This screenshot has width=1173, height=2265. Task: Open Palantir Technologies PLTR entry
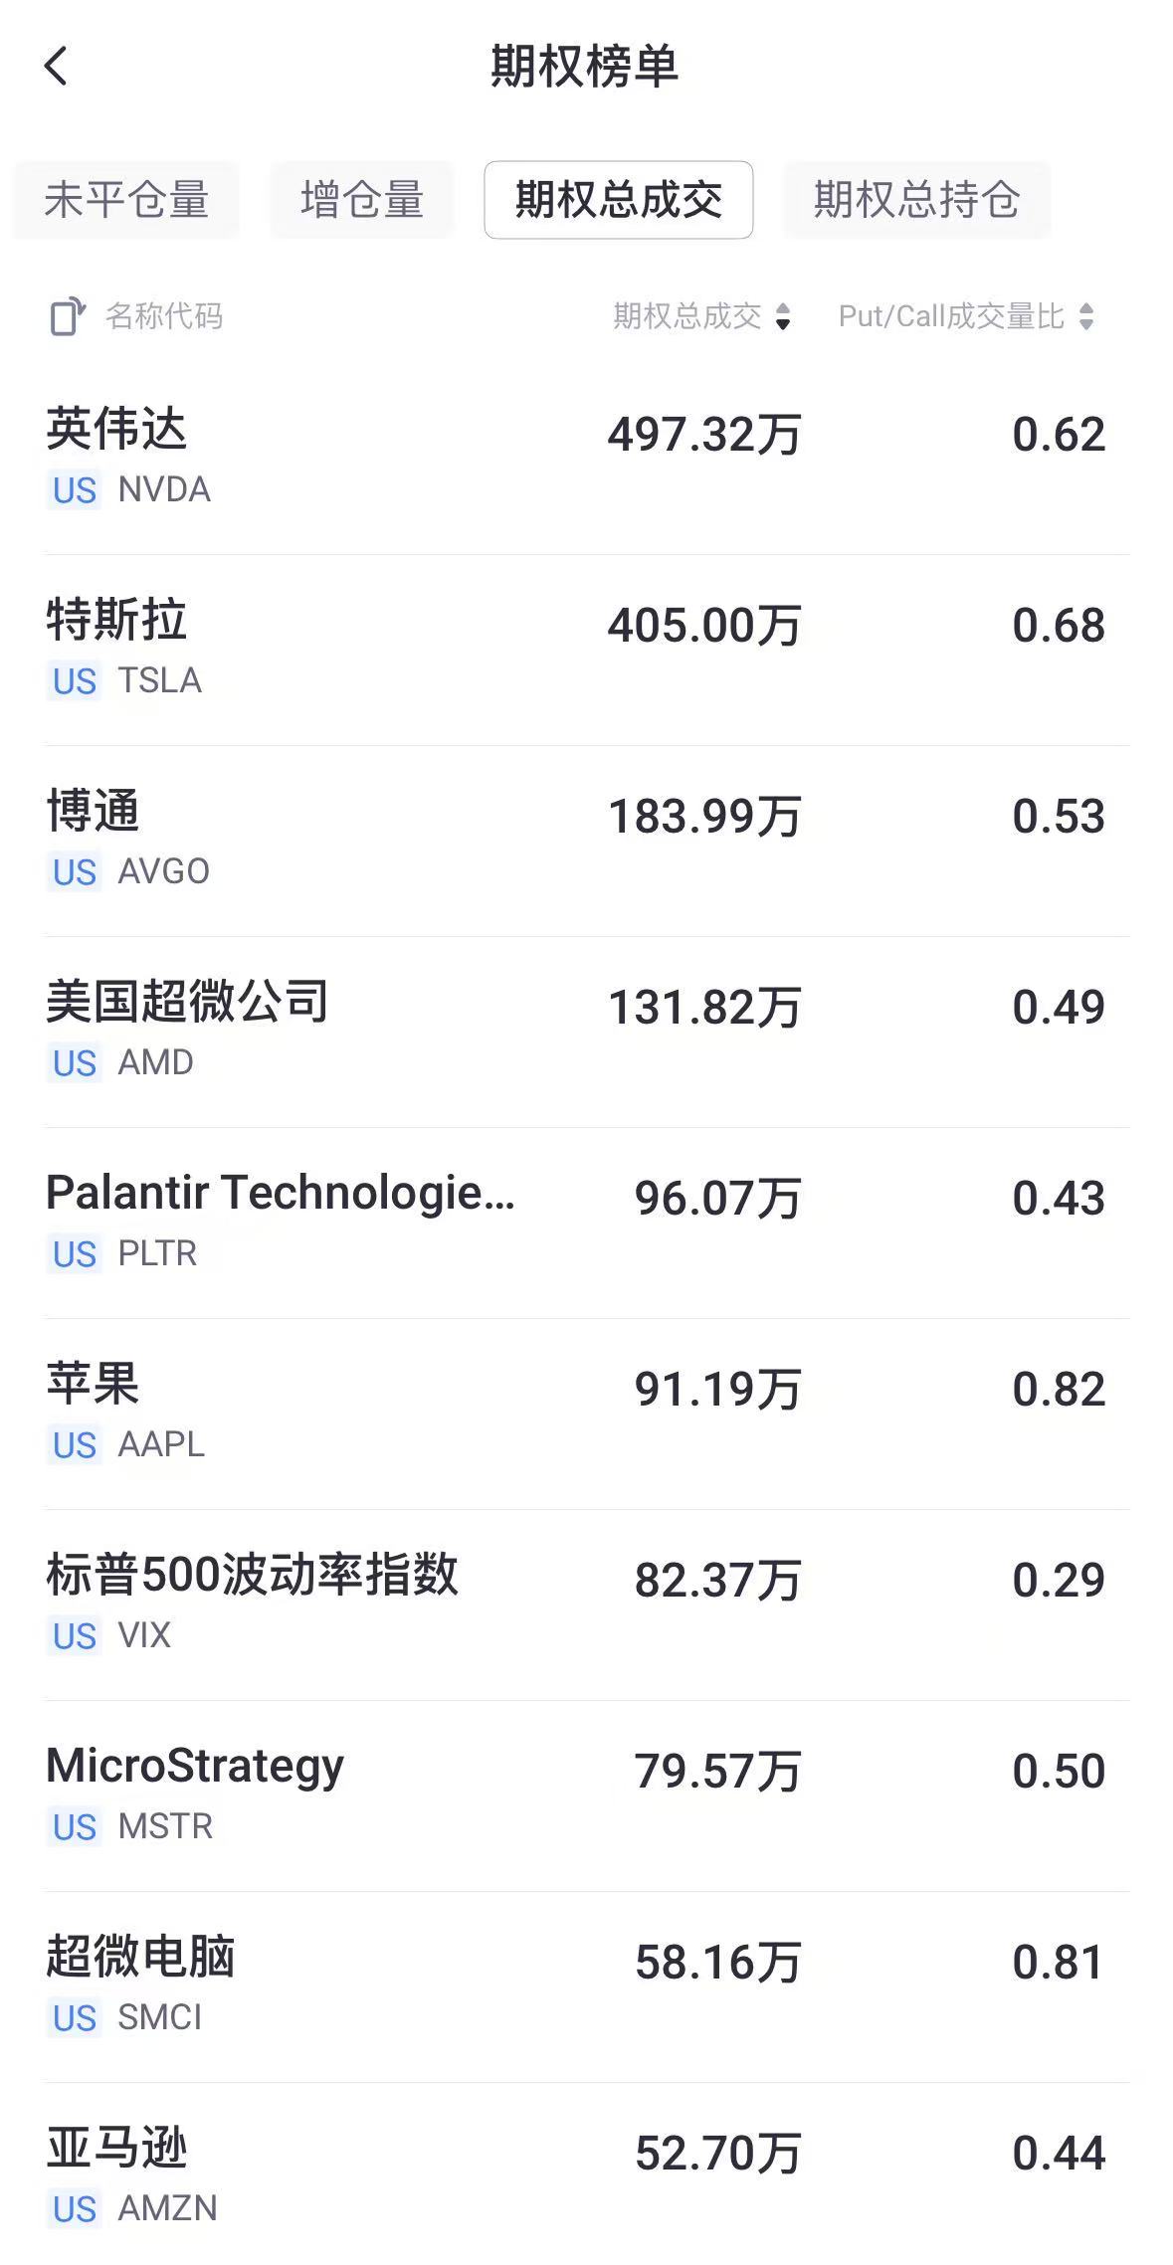(x=587, y=1223)
